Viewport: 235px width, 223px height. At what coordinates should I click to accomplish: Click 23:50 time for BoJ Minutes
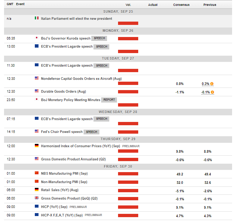pos(11,100)
